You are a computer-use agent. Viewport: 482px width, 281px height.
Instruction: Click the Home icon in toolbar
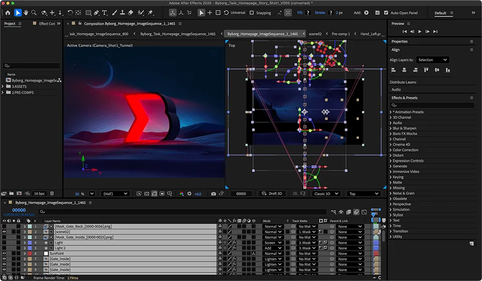8,13
